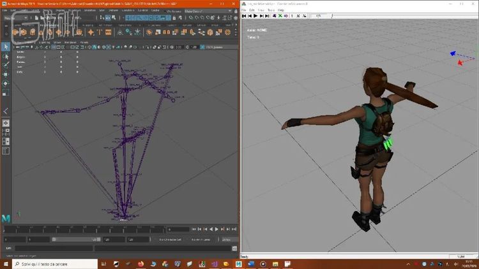479x269 pixels.
Task: Open the Help menu in the model viewer
Action: (281, 10)
